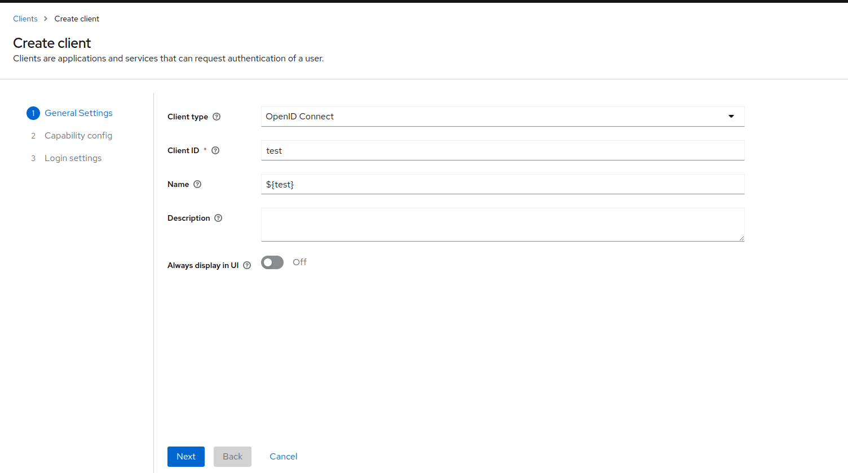Jump to Login settings step
The width and height of the screenshot is (848, 473).
(x=73, y=158)
